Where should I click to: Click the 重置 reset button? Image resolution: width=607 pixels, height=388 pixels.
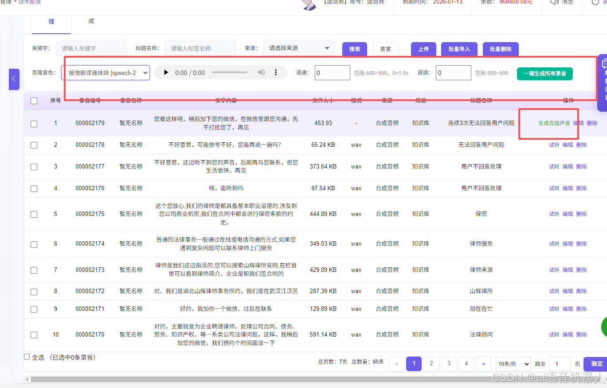pos(385,49)
